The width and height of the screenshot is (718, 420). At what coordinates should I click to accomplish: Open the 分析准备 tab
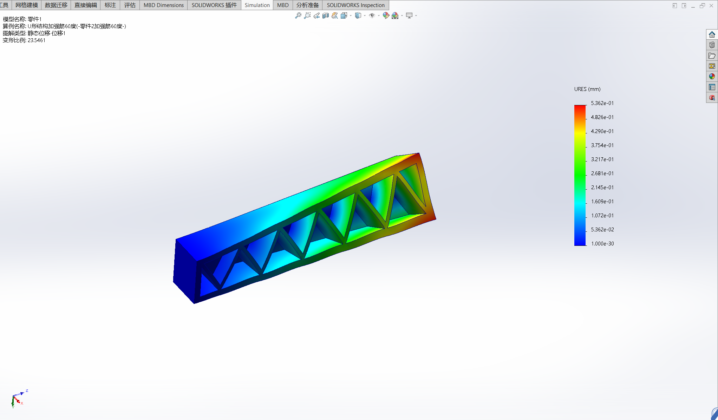click(x=307, y=5)
